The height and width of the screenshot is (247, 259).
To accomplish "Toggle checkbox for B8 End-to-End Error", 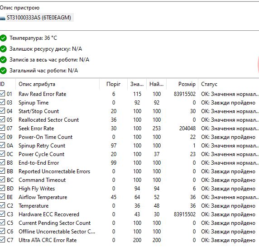I will pyautogui.click(x=2, y=162).
